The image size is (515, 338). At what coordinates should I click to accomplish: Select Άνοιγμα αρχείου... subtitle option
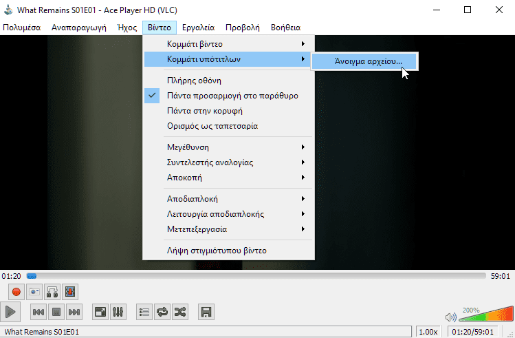364,61
